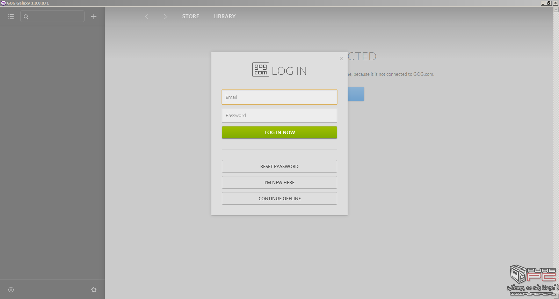
Task: Choose Continue Offline
Action: tap(279, 198)
